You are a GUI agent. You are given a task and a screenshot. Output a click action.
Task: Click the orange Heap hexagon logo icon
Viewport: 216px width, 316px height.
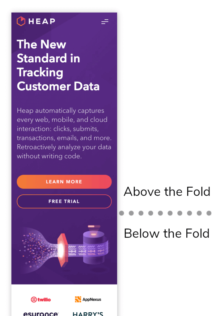point(21,21)
